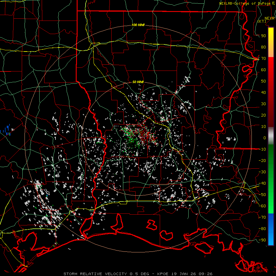Click the Storm Relative Velocity caption text
Viewport: 276px width, 276px height.
(138, 274)
